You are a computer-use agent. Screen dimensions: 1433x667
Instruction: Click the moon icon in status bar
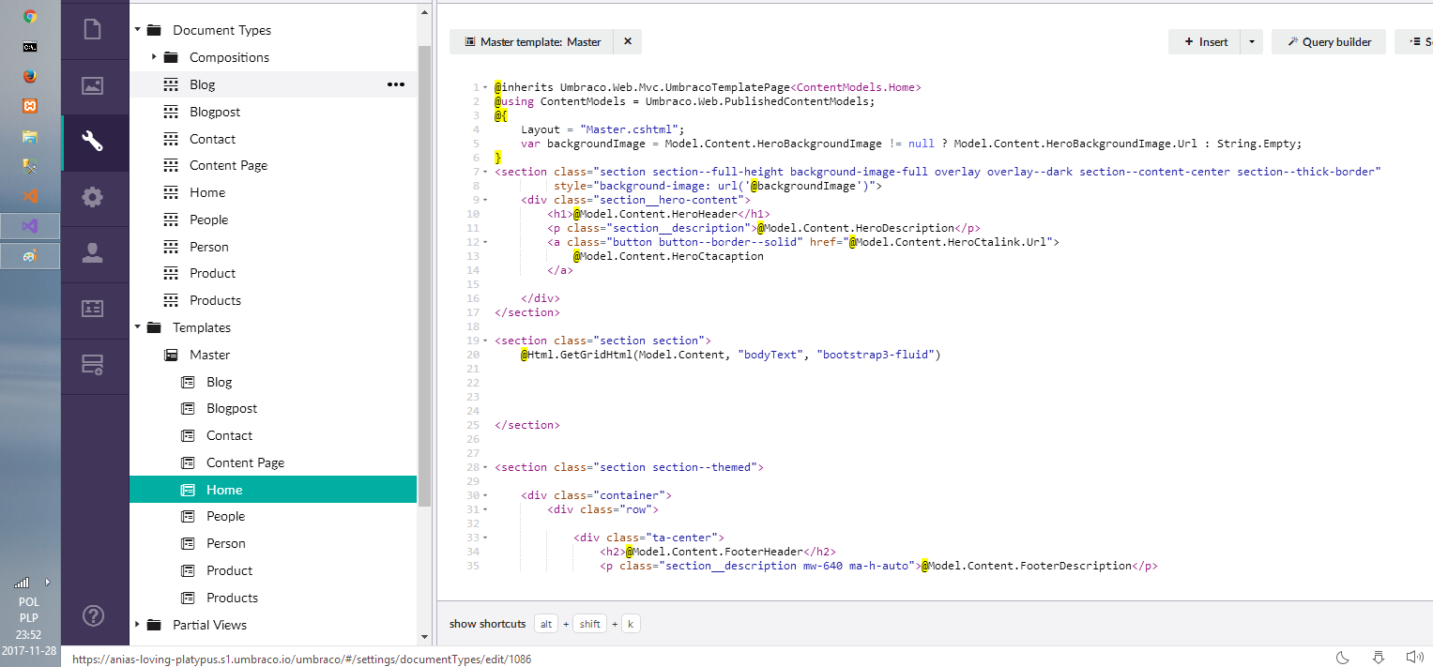pos(1342,657)
